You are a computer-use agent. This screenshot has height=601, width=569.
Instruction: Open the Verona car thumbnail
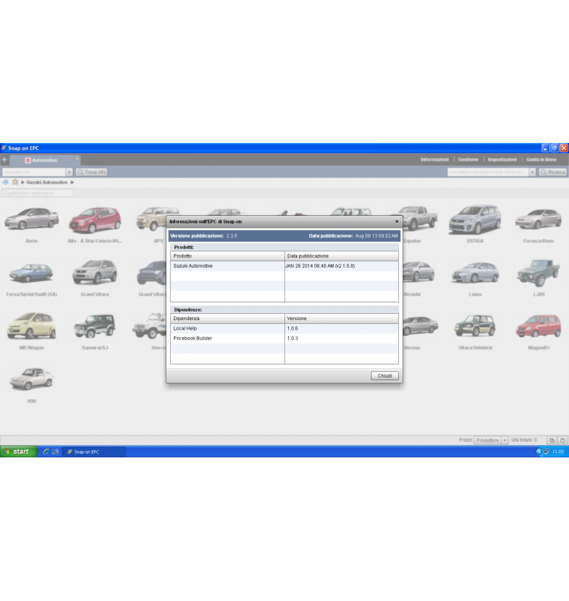click(420, 326)
